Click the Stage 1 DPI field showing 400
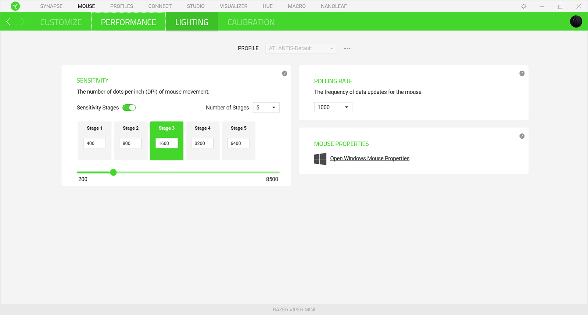 (95, 143)
